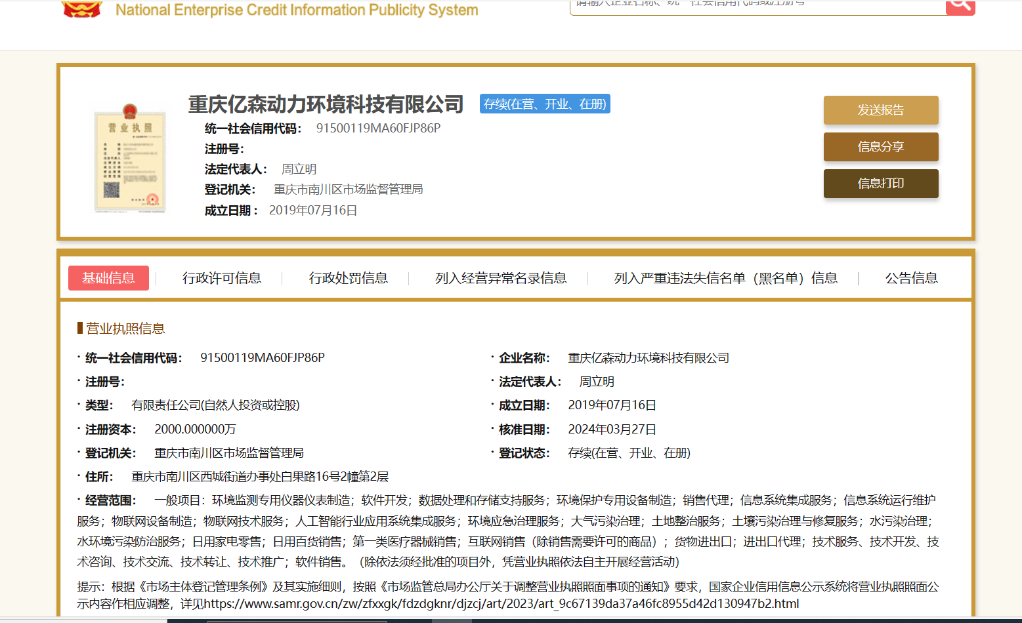The image size is (1022, 623).
Task: Click the 成立日期 value in license details
Action: click(x=612, y=405)
